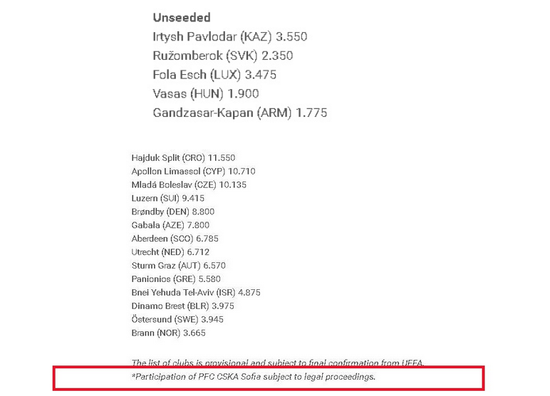
Task: Click the Dinamo Brest (BLR) entry
Action: click(183, 306)
